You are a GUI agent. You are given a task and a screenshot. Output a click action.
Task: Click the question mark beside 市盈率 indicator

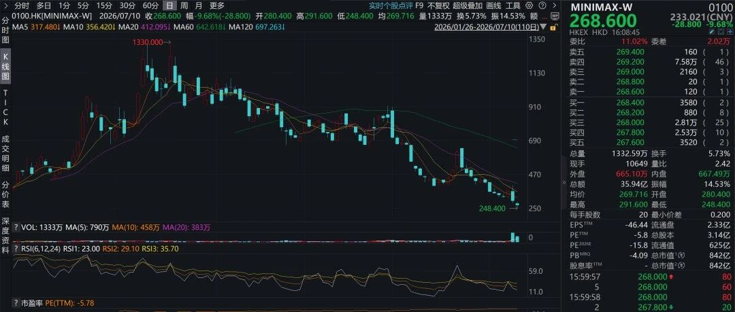(16, 303)
